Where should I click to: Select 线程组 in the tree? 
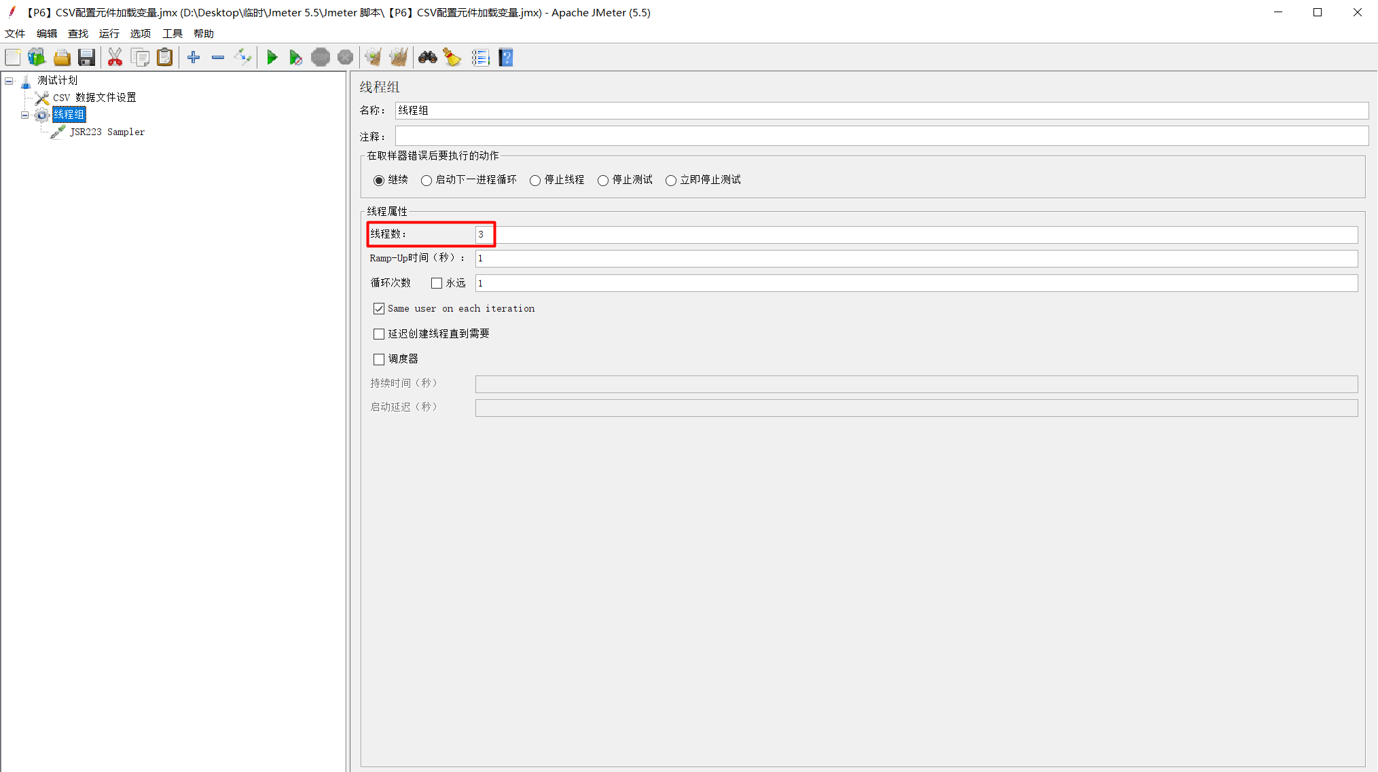point(69,115)
